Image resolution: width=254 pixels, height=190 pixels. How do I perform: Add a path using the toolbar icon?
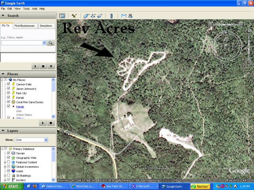pos(93,16)
